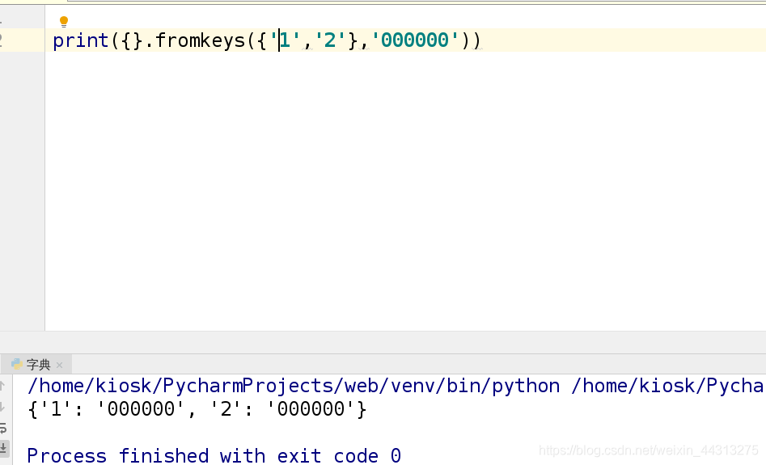The height and width of the screenshot is (465, 766).
Task: Click the up-arrow icon in run toolbar
Action: point(3,386)
